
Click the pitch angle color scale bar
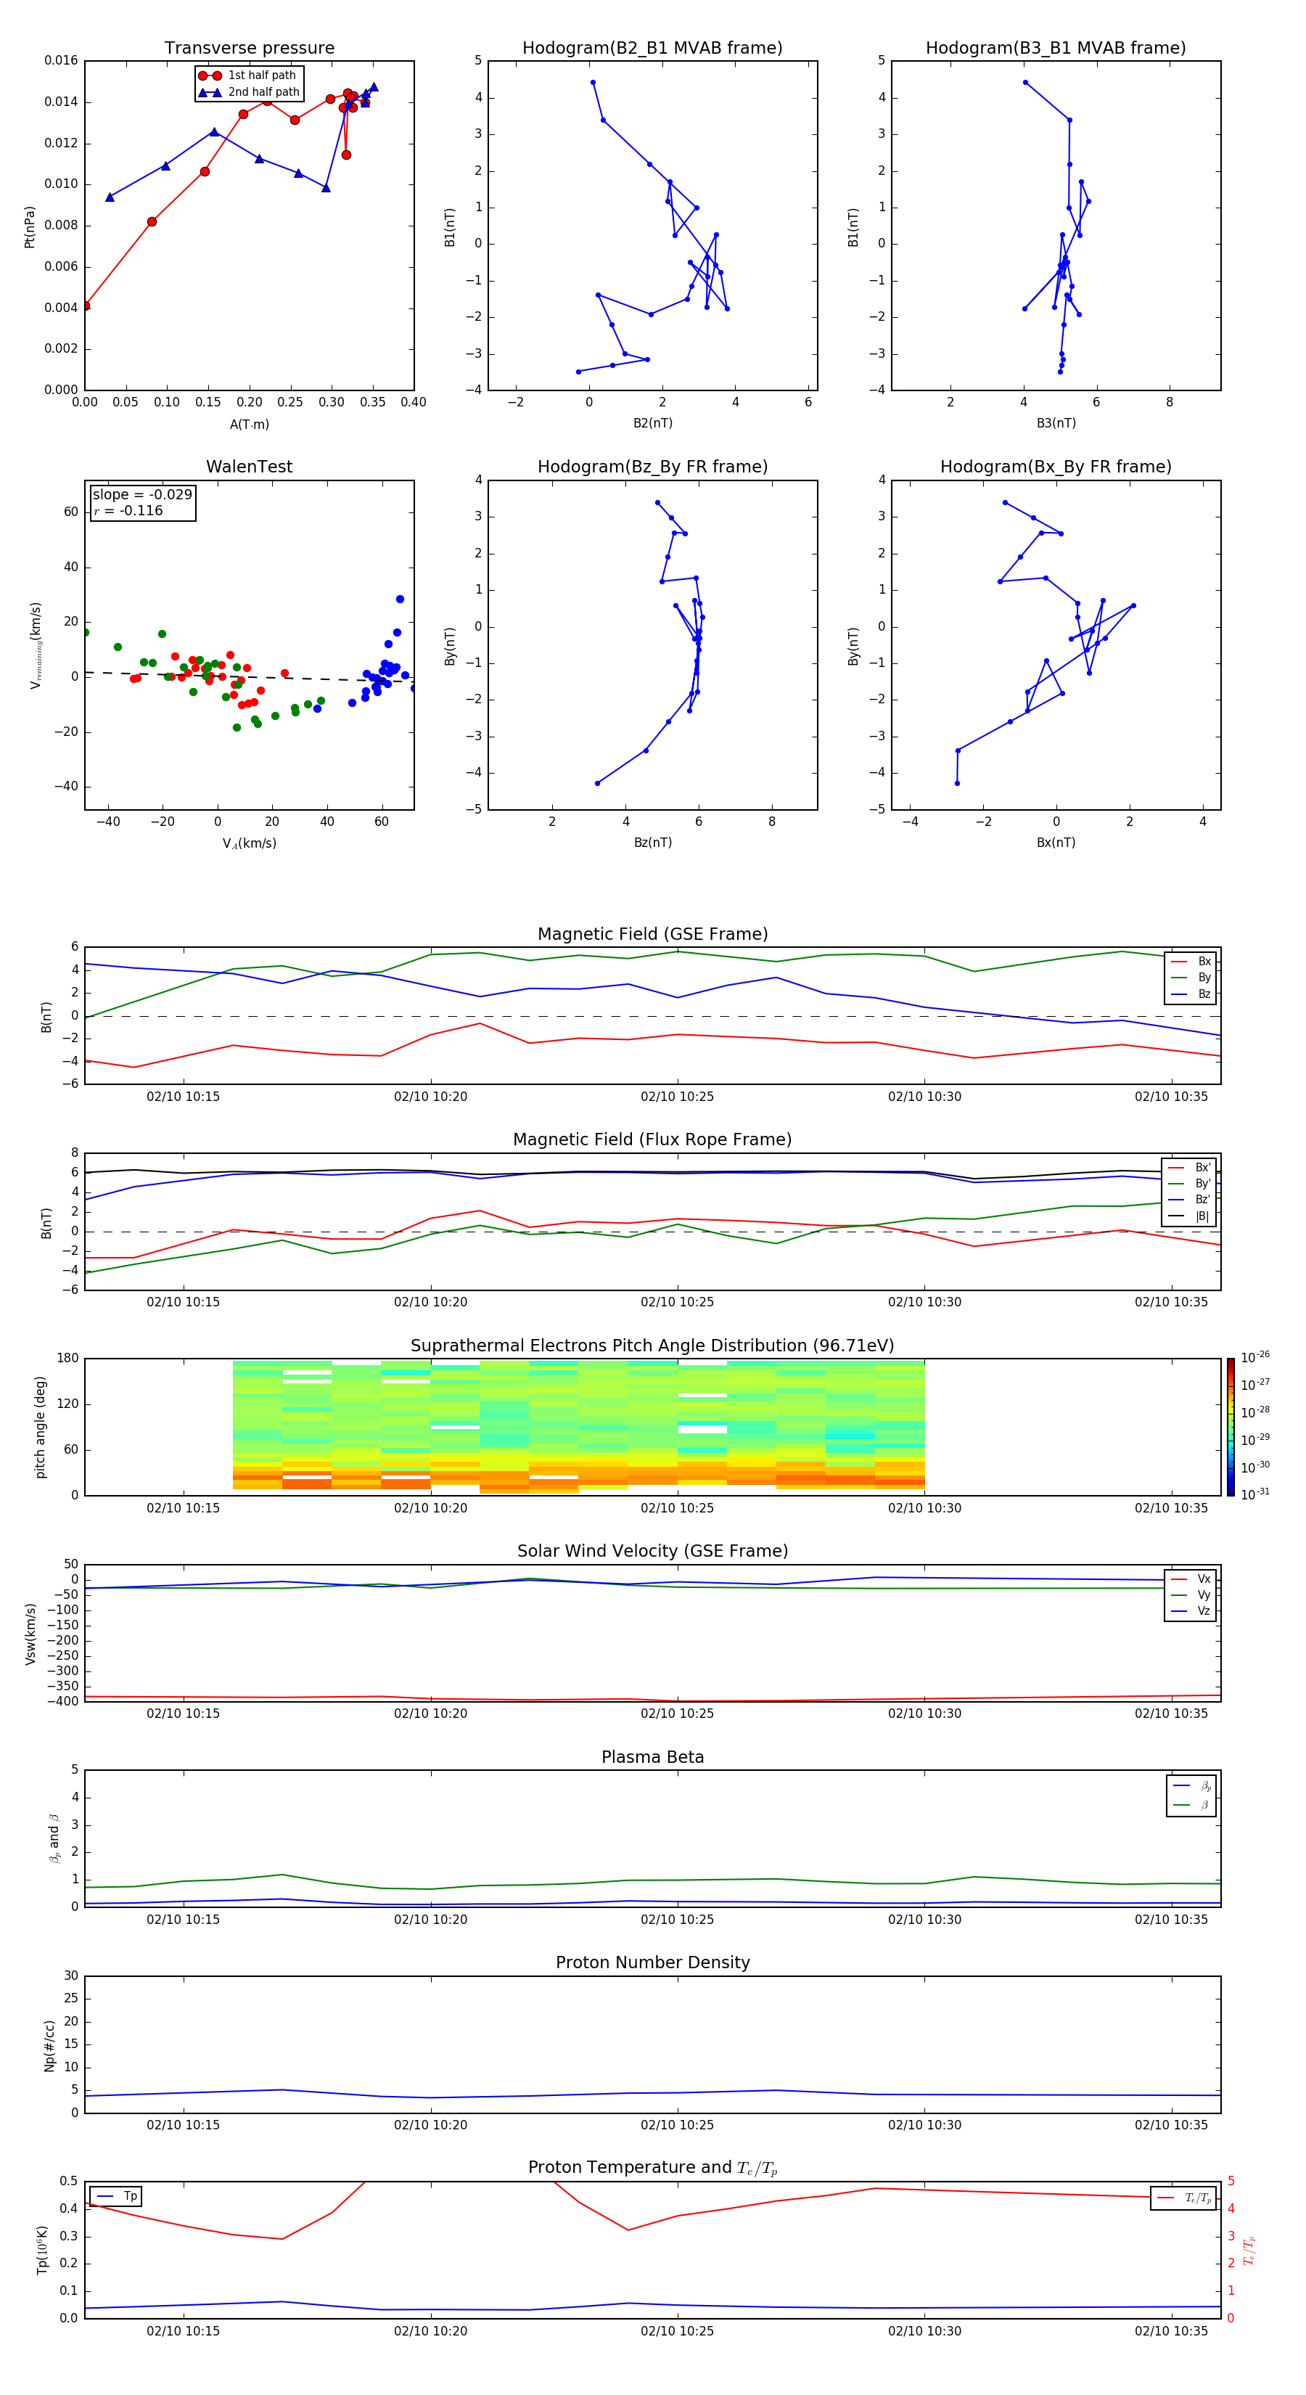pos(1231,1426)
